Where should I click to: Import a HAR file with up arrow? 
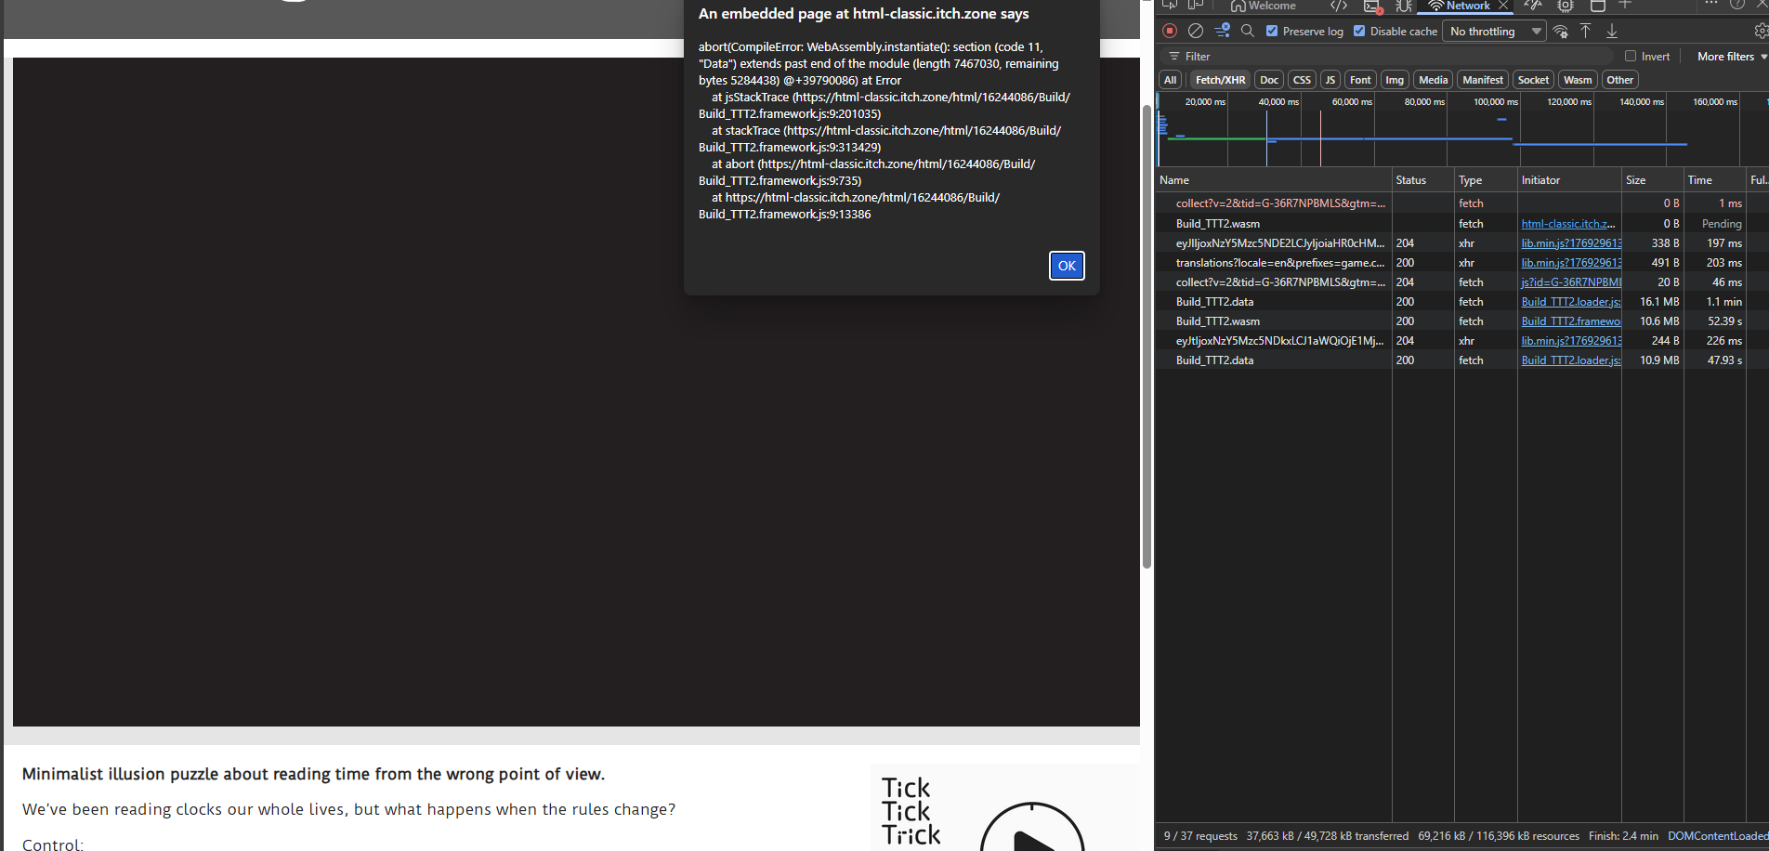coord(1586,31)
